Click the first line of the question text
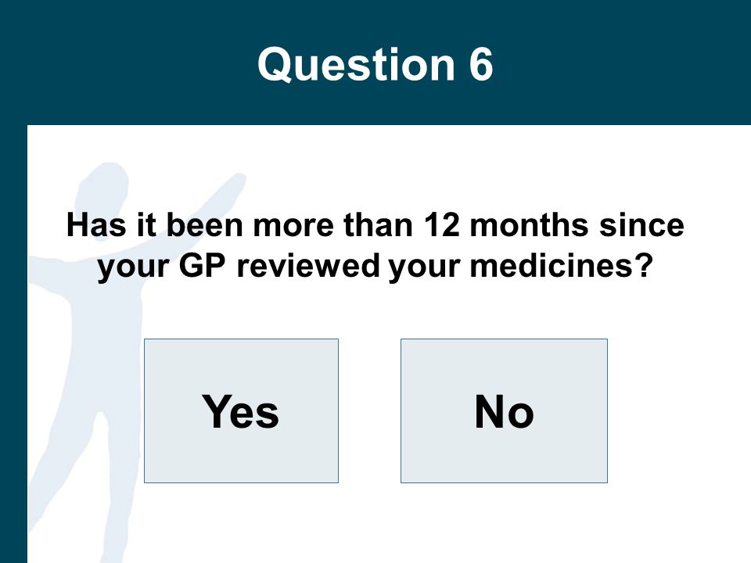Image resolution: width=751 pixels, height=563 pixels. coord(375,224)
